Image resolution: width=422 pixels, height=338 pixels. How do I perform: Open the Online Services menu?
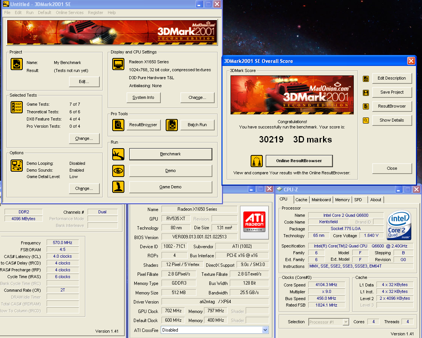(70, 13)
